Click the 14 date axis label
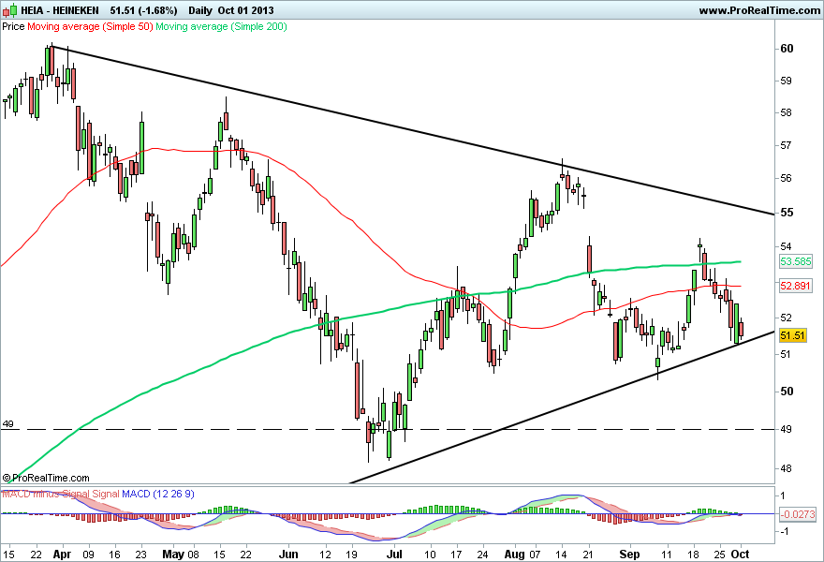This screenshot has height=562, width=824. tap(562, 555)
